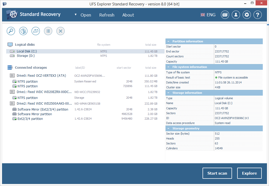Open the settings gear icon
Screen dimensions: 269x186
[246, 15]
